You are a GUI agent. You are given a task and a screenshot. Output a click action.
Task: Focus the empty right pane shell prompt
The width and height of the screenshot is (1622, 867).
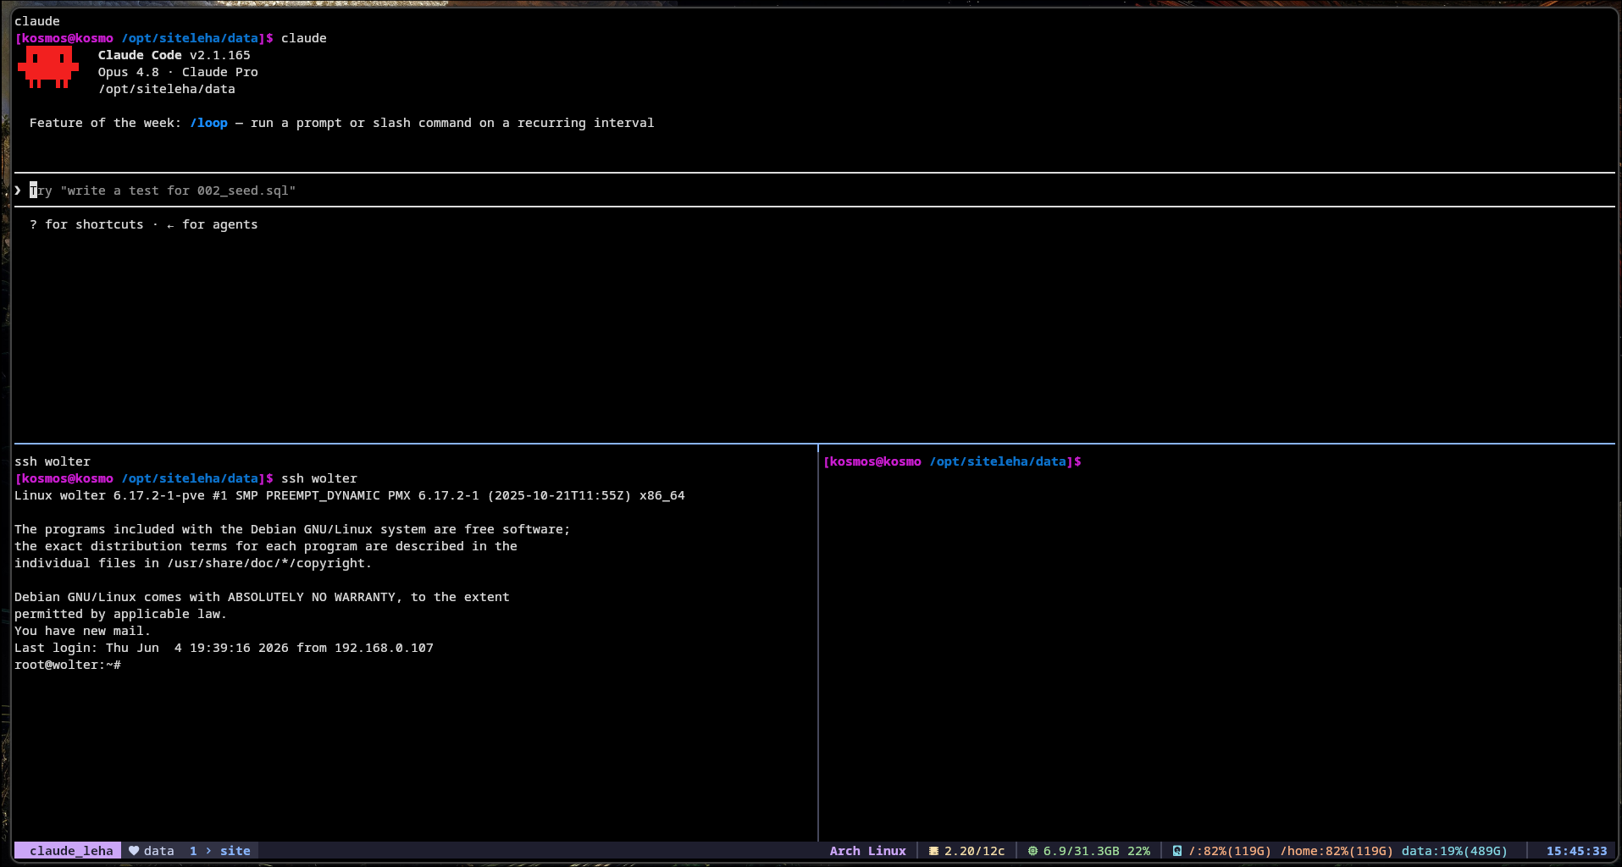point(952,461)
